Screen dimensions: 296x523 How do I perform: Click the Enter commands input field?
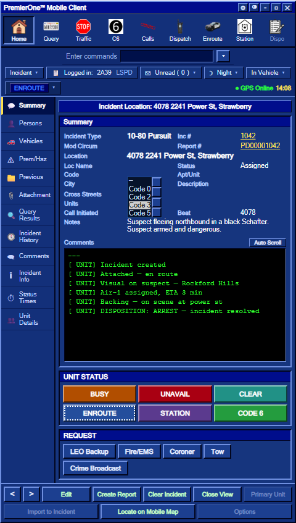pos(167,56)
